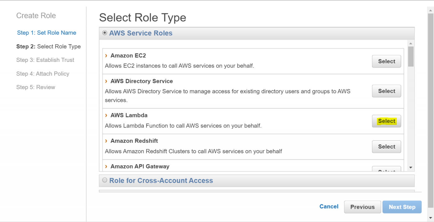Click the Amazon Redshift role title

coord(134,141)
